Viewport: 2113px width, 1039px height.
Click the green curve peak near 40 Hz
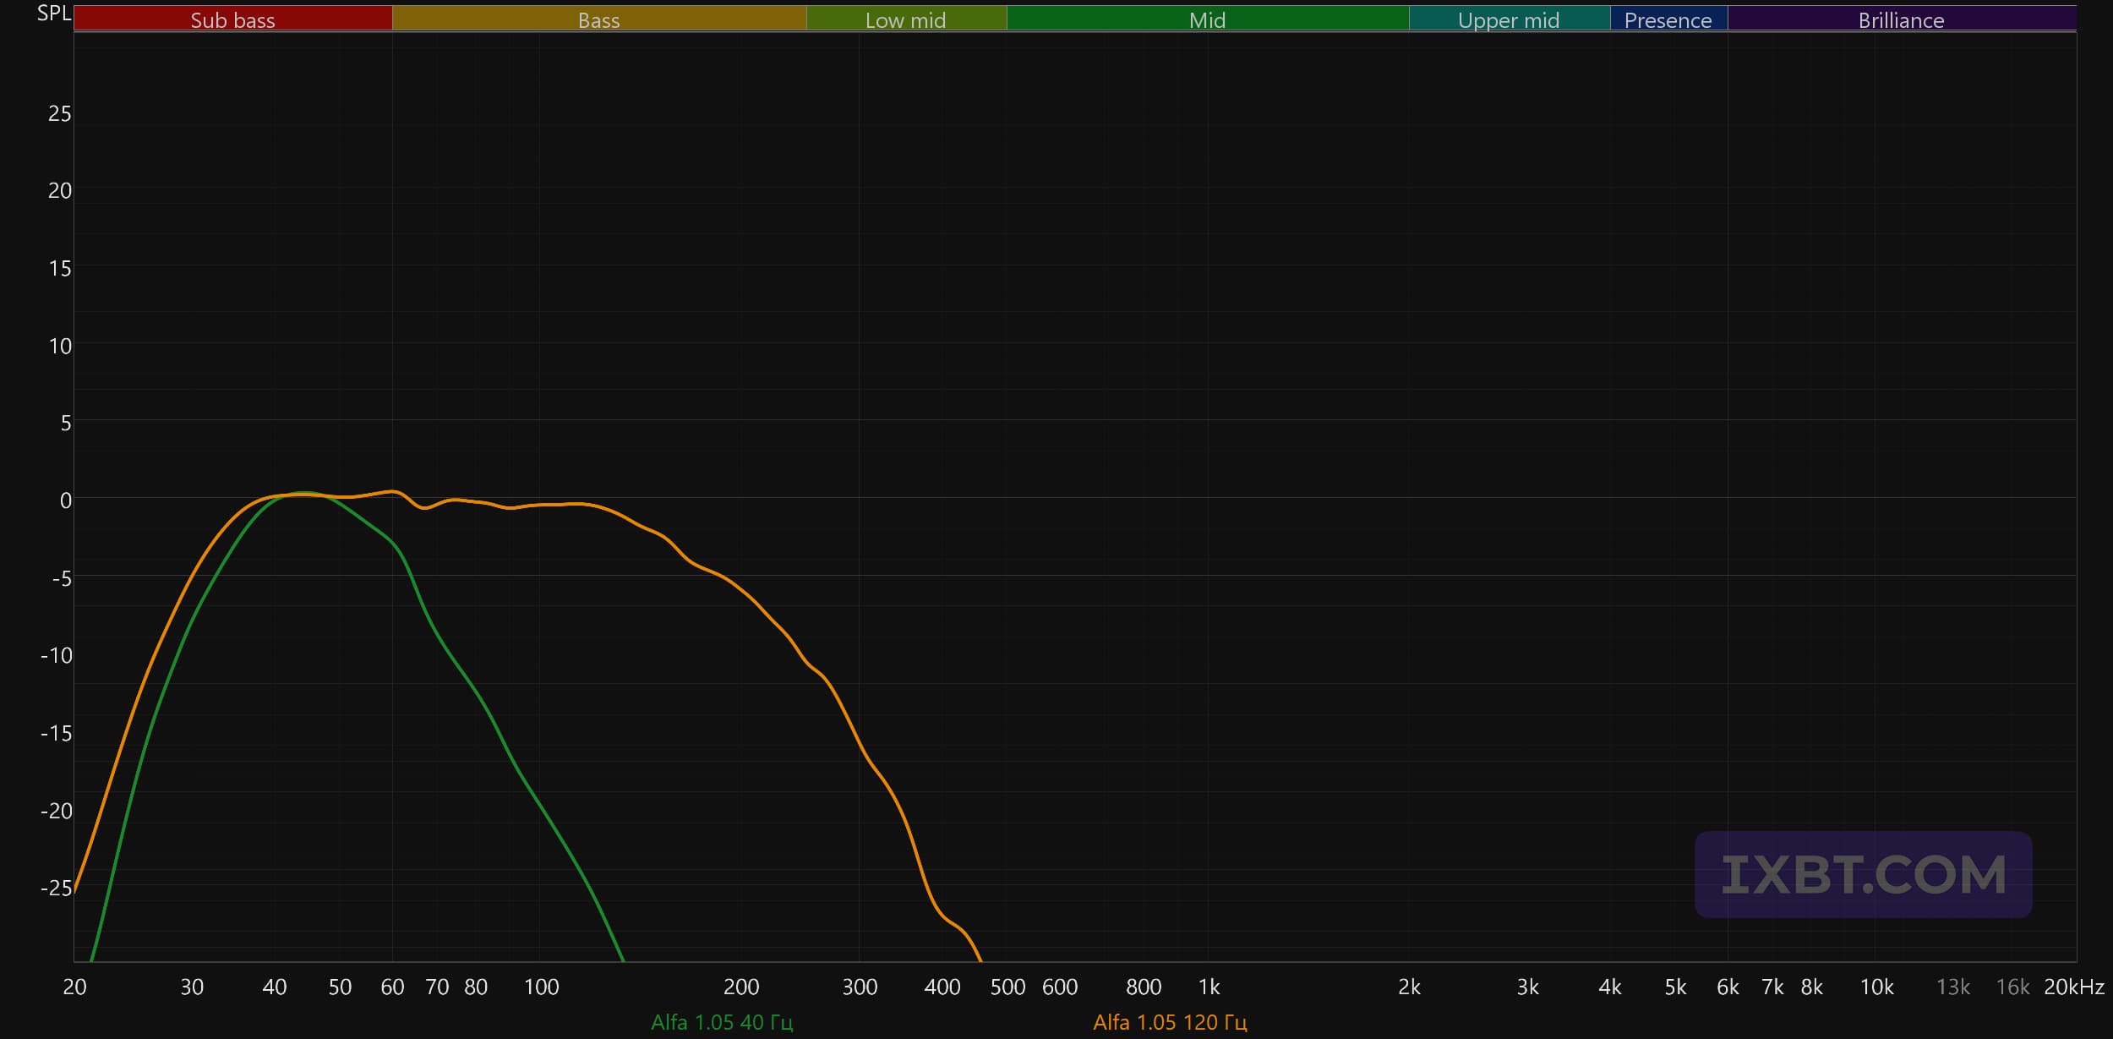point(303,493)
